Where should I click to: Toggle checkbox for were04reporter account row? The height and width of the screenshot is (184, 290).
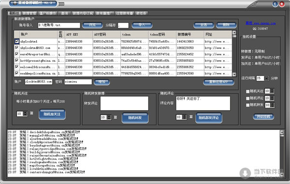[x=16, y=54]
